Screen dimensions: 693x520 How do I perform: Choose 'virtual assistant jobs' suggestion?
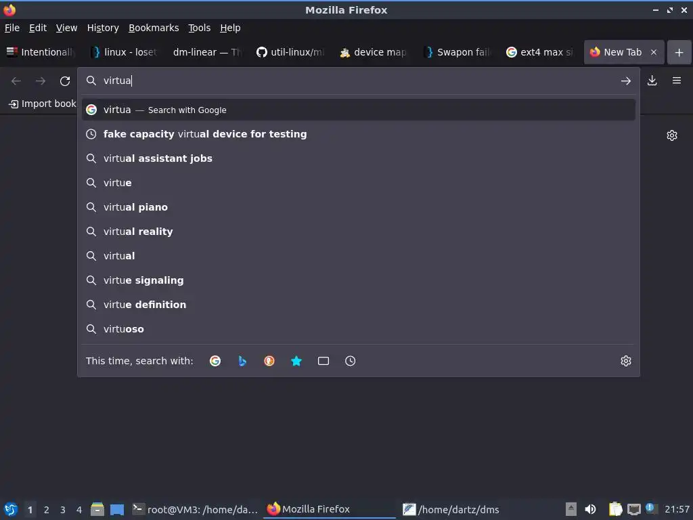359,158
